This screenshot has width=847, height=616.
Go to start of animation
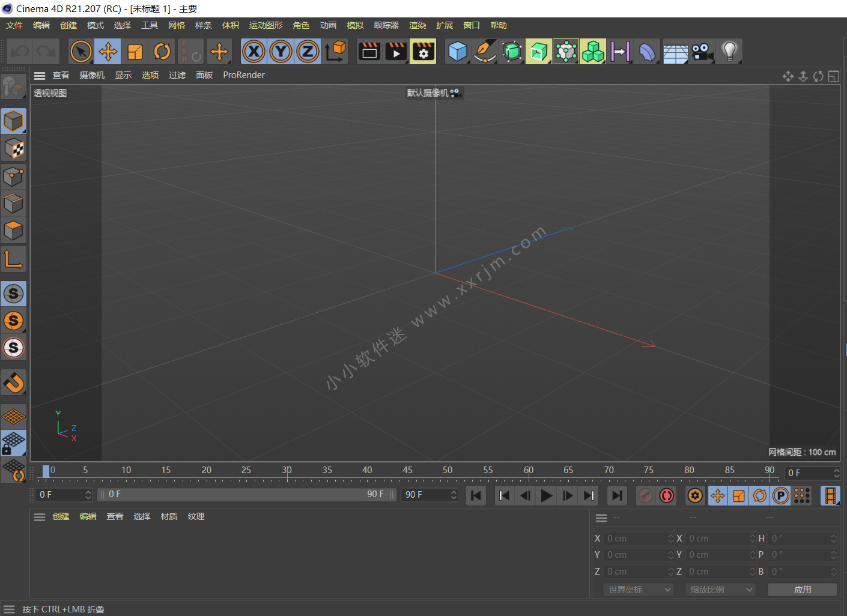[x=476, y=495]
